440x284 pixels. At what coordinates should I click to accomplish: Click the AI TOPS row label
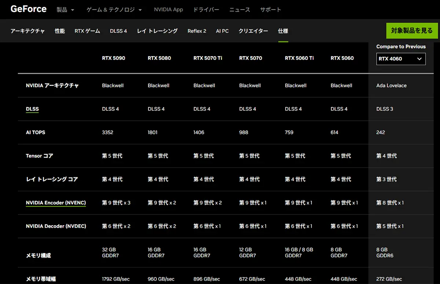[36, 132]
